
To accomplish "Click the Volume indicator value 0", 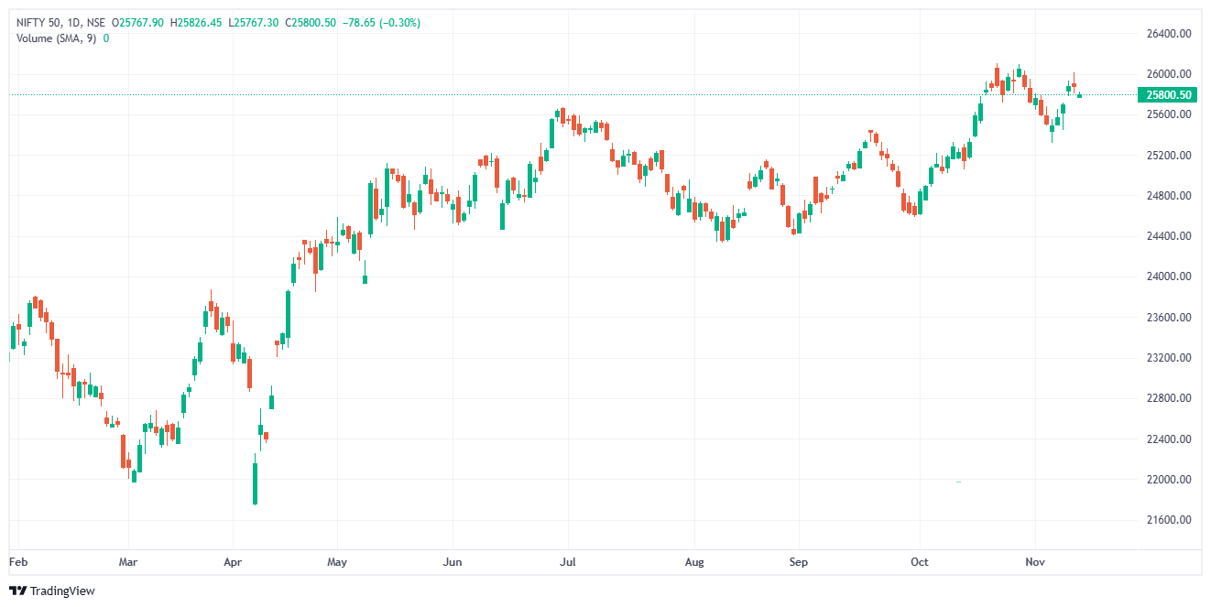I will tap(106, 38).
